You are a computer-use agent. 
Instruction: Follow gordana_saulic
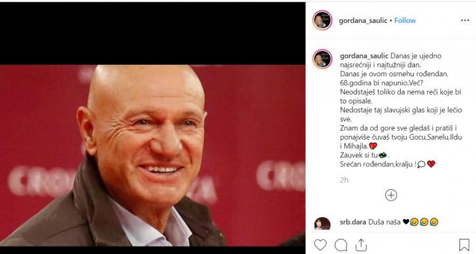[405, 20]
